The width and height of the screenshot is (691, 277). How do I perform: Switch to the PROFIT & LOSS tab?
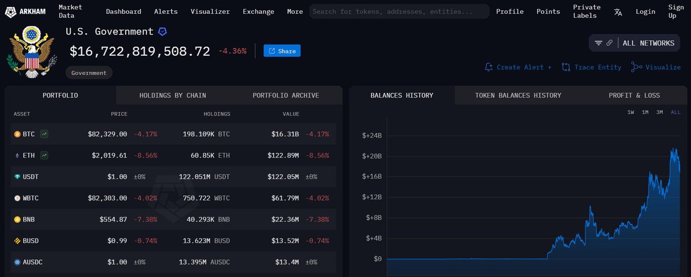click(635, 95)
